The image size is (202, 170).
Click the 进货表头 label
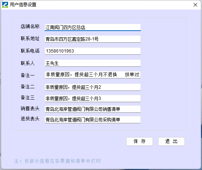click(30, 119)
